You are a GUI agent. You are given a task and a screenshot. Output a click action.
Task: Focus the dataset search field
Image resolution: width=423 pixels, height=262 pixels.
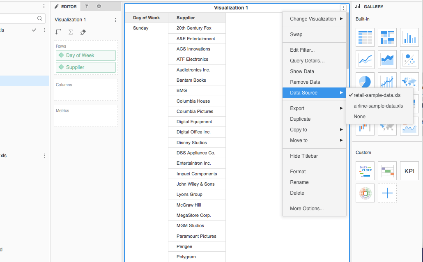[22, 18]
